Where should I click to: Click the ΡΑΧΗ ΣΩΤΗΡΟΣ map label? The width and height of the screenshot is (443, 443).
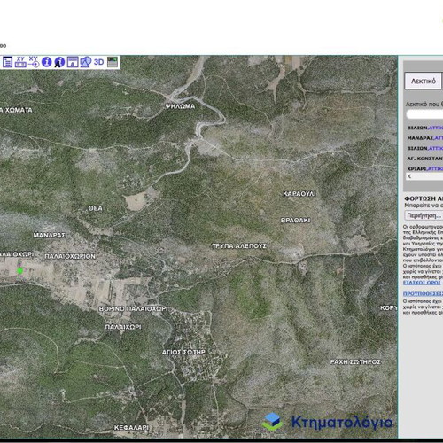coord(355,362)
